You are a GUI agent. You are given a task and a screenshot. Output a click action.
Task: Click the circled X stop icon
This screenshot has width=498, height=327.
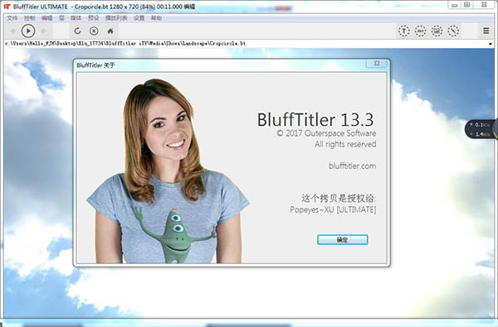(x=94, y=31)
